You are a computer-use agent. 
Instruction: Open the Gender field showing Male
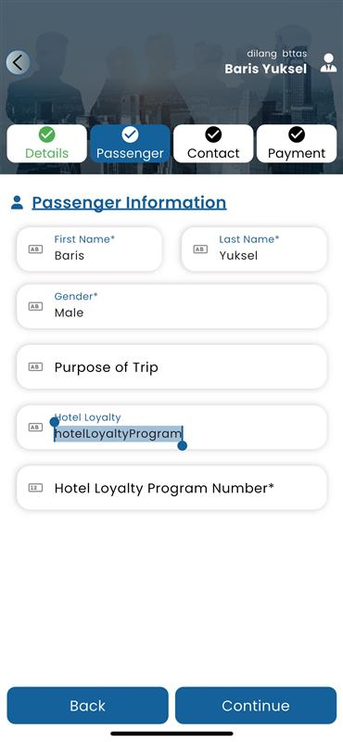[171, 306]
